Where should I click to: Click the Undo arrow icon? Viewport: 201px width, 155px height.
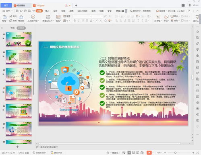pos(33,11)
